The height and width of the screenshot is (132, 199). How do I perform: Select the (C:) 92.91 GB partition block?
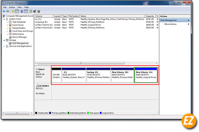(74, 75)
